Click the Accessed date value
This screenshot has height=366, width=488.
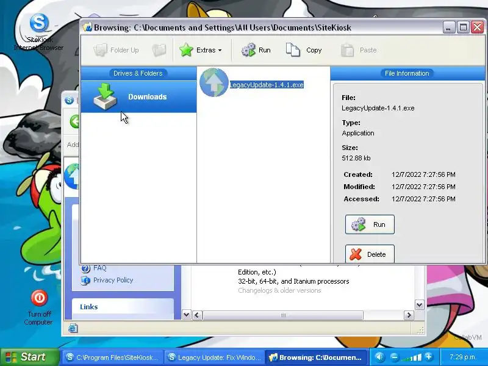tap(423, 199)
